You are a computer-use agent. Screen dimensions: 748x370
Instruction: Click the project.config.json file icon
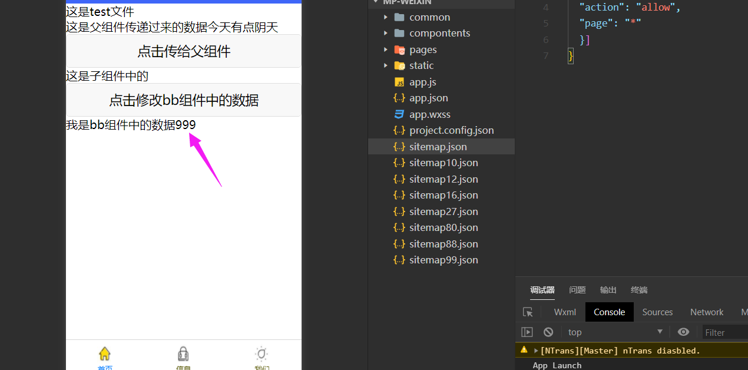click(x=399, y=130)
